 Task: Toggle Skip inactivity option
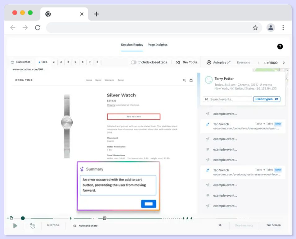(244, 225)
